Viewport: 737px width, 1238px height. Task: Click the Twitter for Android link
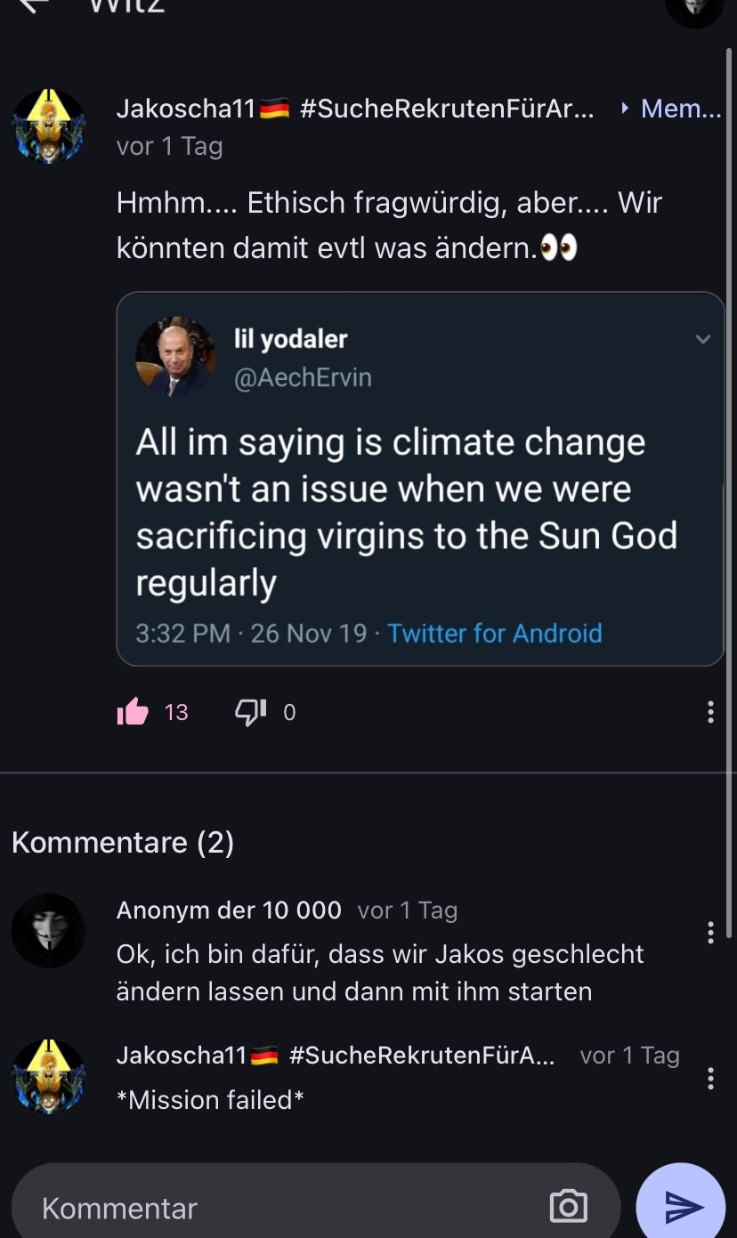(x=495, y=633)
